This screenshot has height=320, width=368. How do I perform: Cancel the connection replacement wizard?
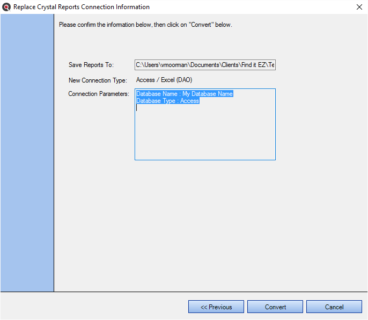pyautogui.click(x=334, y=307)
